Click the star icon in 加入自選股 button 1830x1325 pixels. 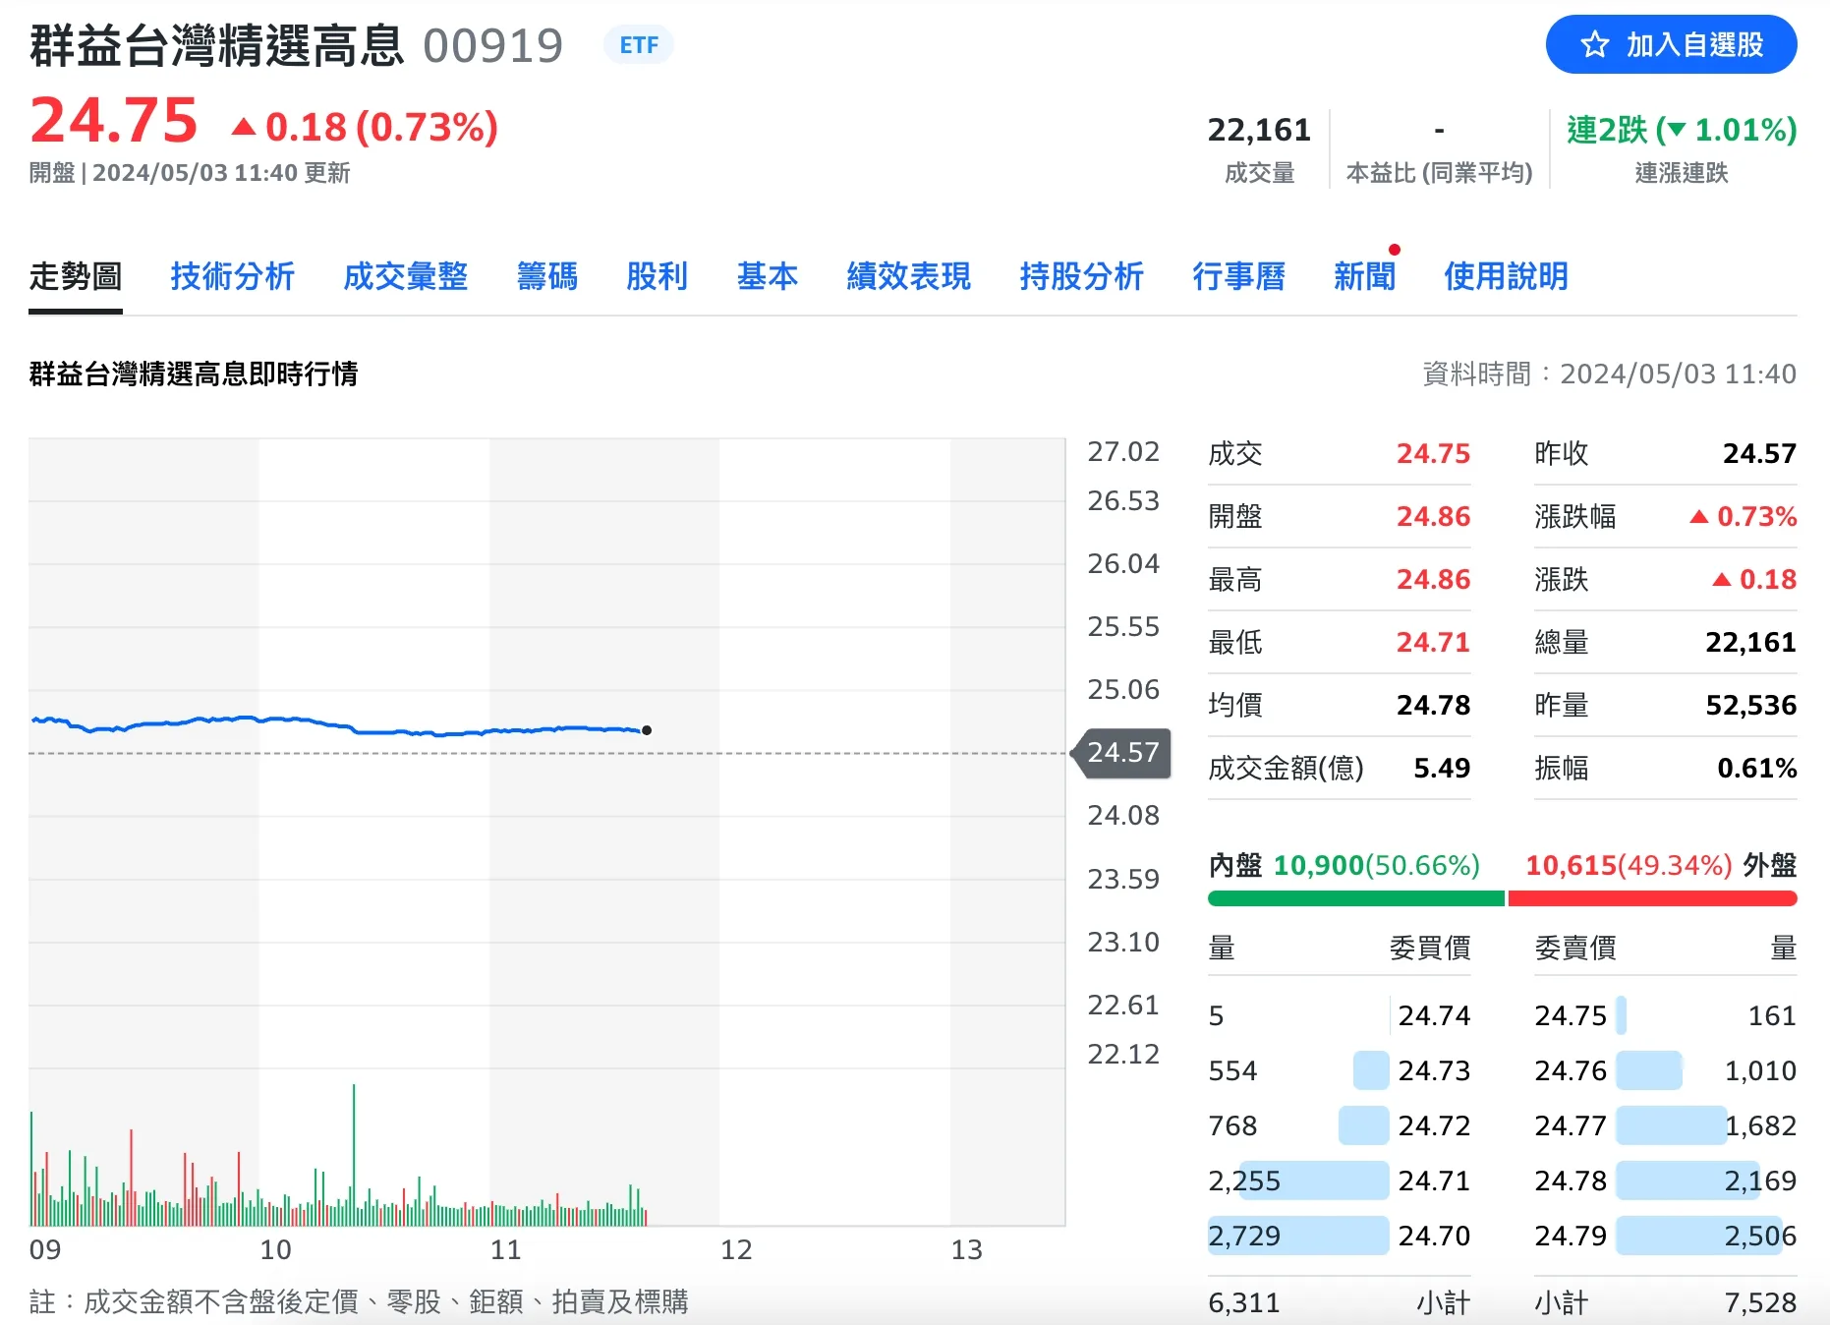(x=1594, y=44)
